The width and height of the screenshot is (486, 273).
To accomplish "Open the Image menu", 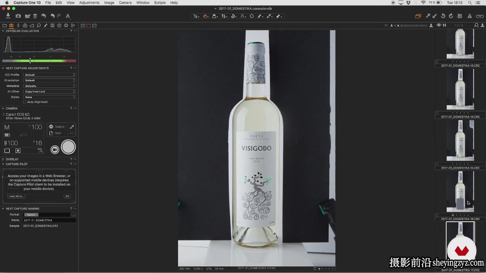I will 109,3.
